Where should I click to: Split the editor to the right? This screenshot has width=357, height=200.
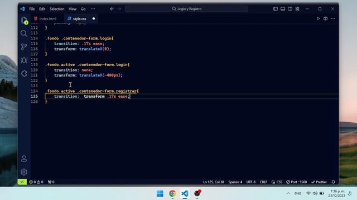[x=326, y=18]
